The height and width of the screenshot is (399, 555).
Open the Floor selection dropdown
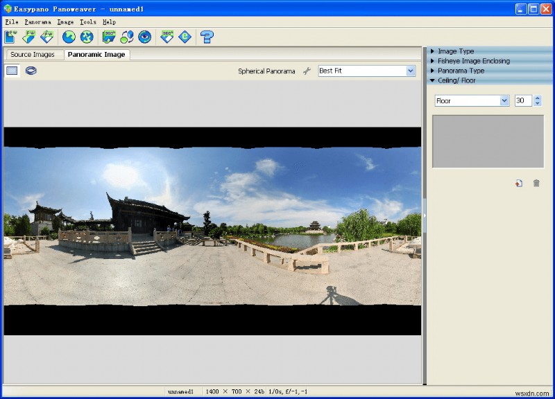504,100
